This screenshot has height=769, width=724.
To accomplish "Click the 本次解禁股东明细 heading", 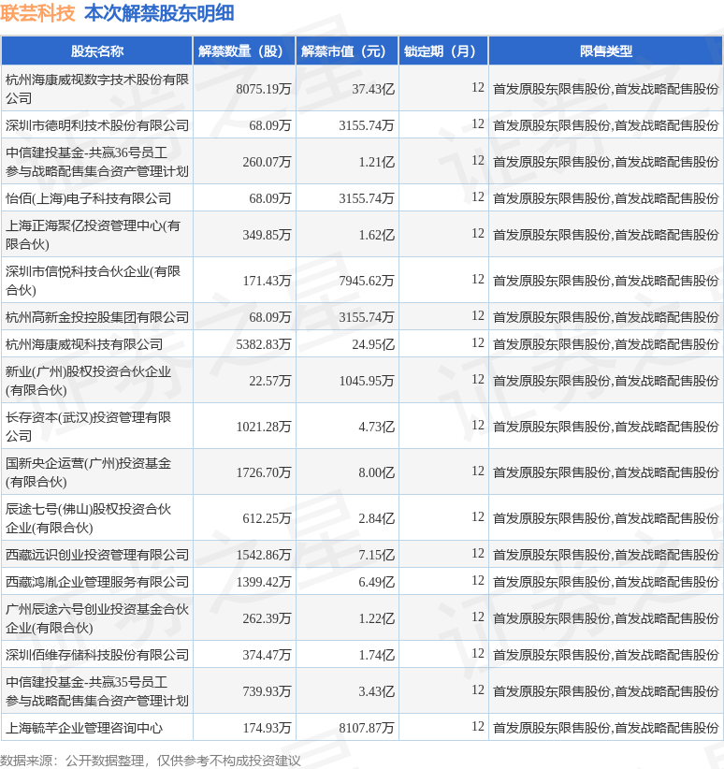I will point(159,14).
